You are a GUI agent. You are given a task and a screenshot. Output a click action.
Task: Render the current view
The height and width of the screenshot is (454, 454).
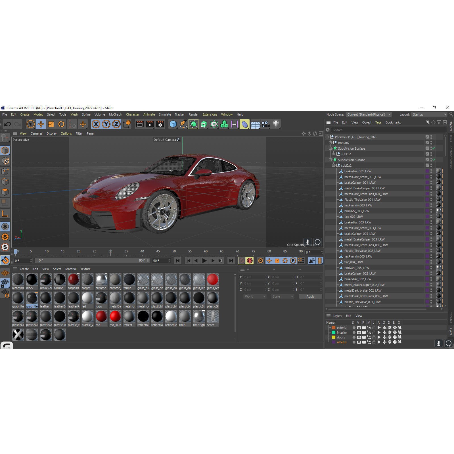coord(139,124)
